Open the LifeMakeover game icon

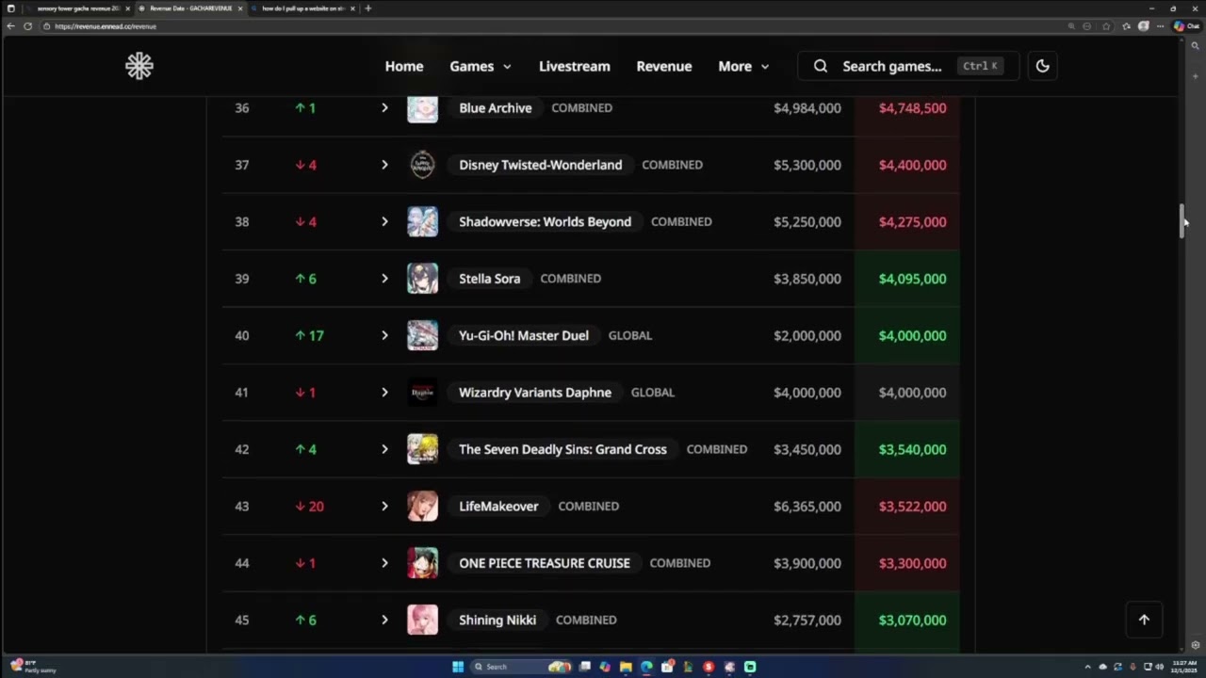tap(422, 506)
